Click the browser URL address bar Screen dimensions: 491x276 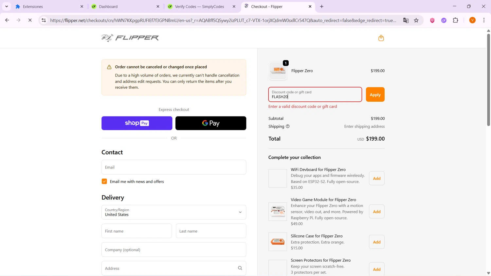coord(223,20)
